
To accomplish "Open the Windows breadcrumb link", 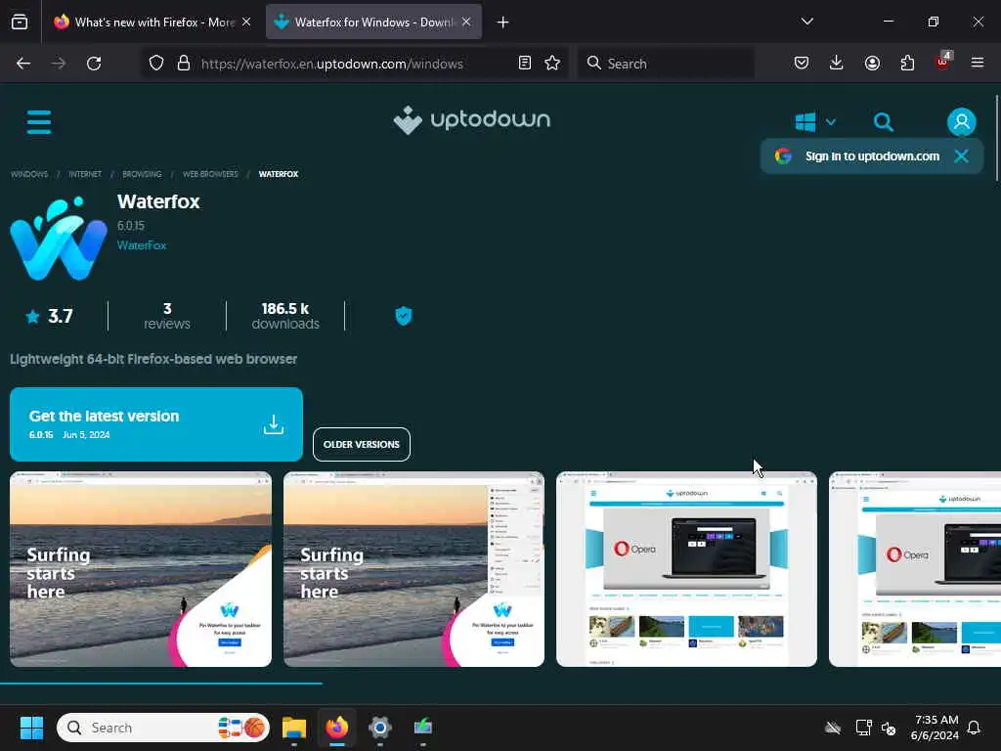I will pos(29,174).
